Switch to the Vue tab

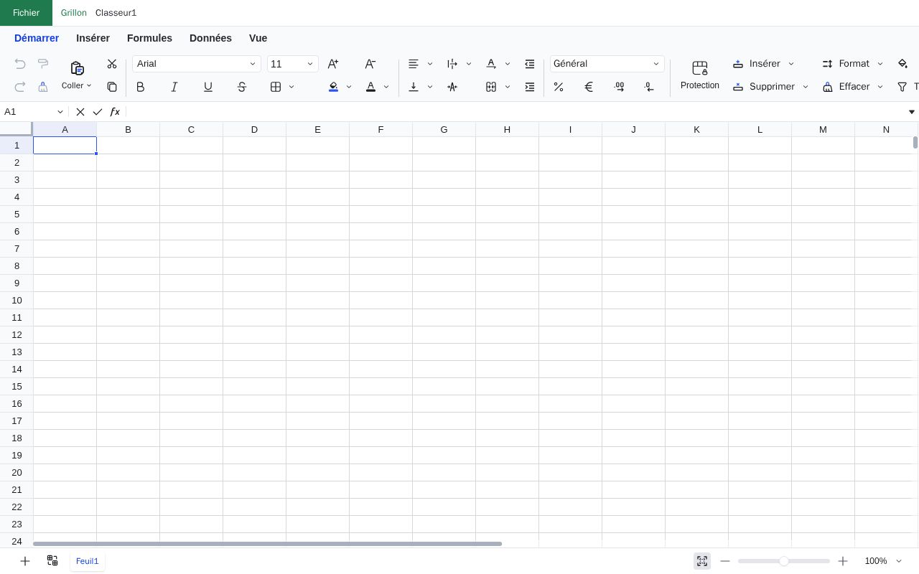(x=258, y=38)
